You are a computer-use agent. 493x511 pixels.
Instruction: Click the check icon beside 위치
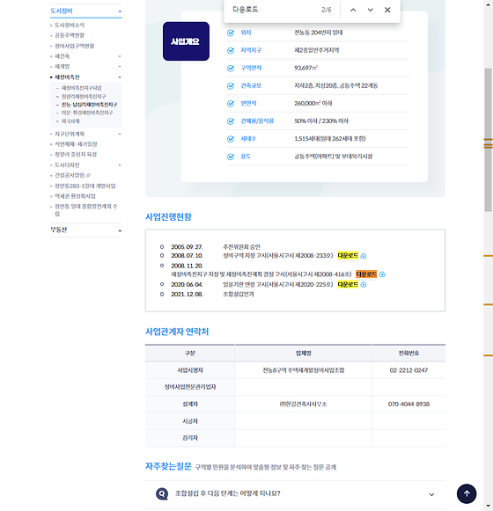[231, 33]
